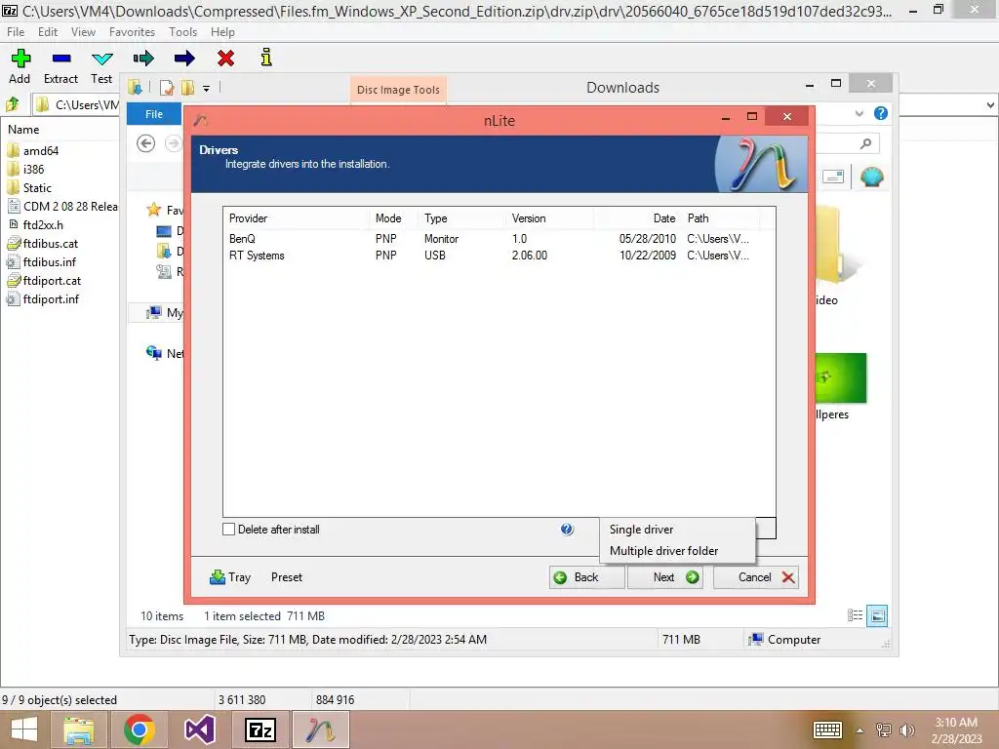Image resolution: width=999 pixels, height=749 pixels.
Task: Expand the Downloads ribbon chevron
Action: 859,113
